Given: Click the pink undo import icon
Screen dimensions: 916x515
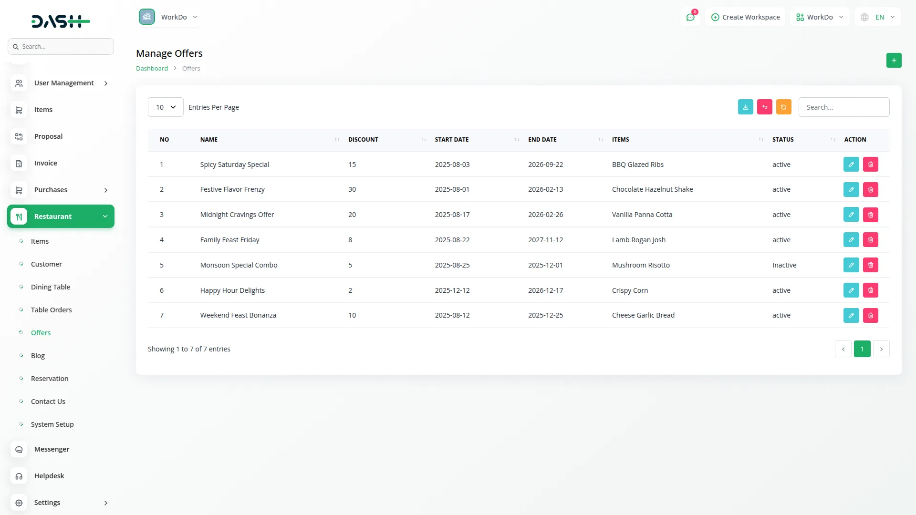Looking at the screenshot, I should (x=764, y=107).
